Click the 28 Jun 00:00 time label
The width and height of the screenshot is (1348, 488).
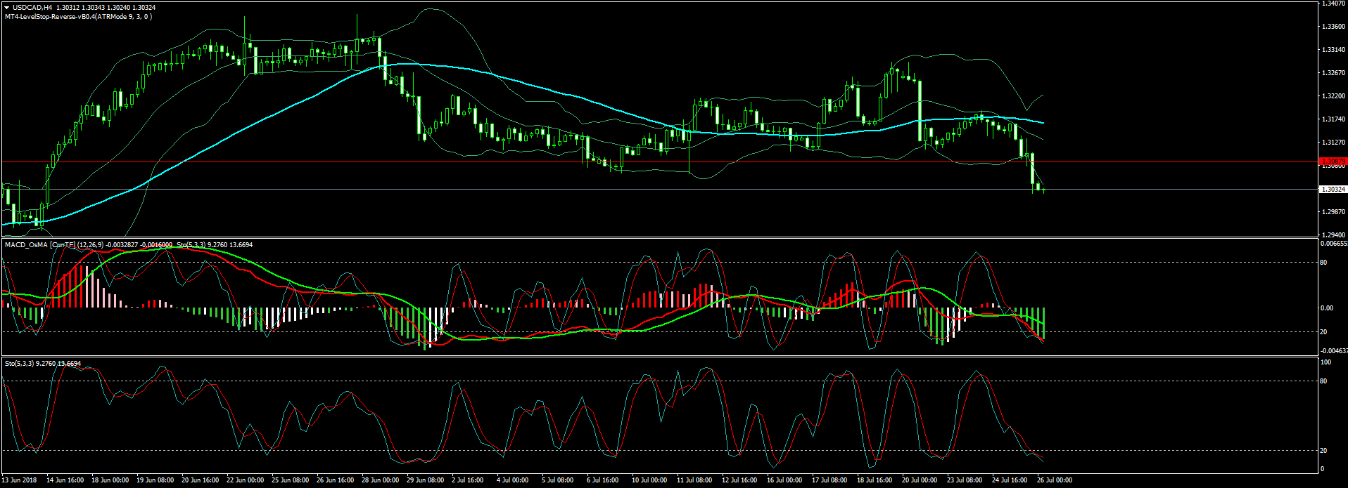(380, 480)
